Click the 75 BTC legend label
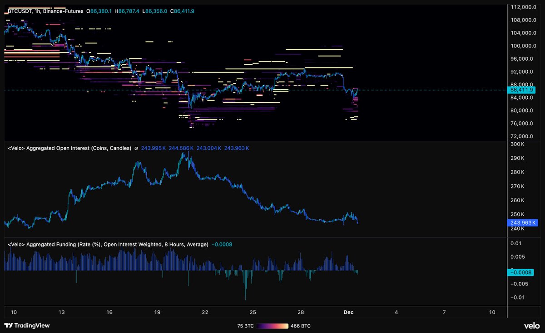The width and height of the screenshot is (545, 333). [245, 326]
